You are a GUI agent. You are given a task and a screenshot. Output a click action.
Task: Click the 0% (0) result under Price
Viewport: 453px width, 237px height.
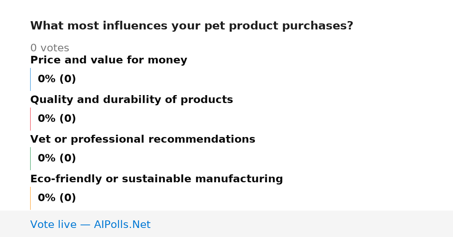pos(57,79)
